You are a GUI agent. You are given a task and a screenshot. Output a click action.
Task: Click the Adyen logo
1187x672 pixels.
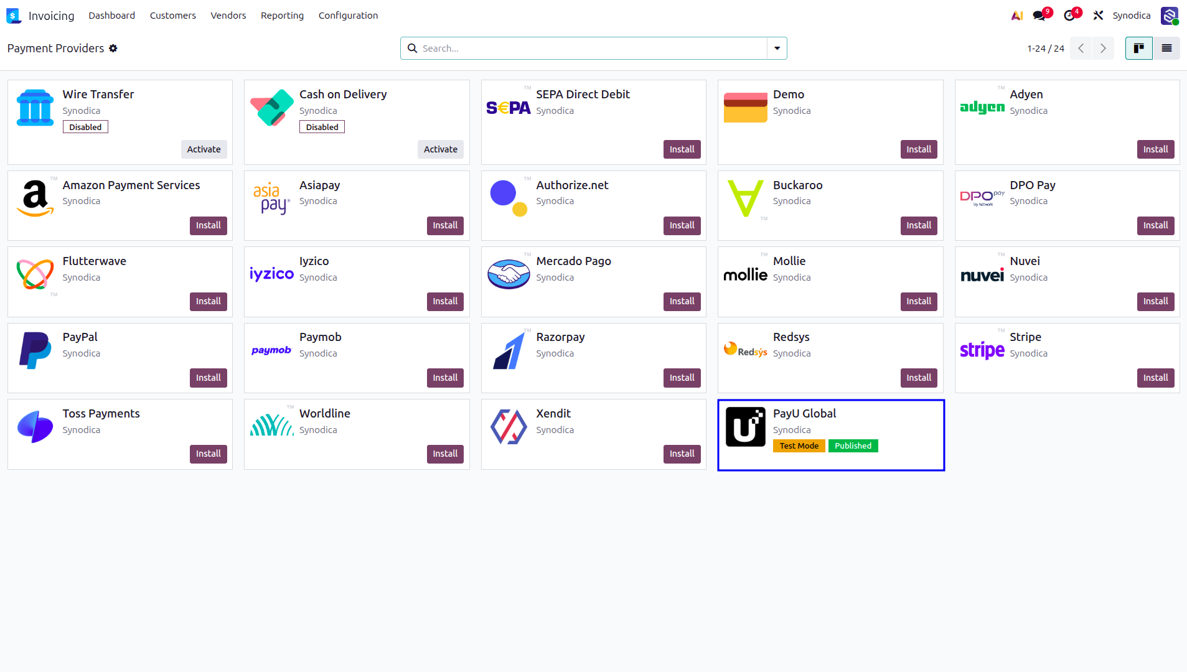pos(982,107)
